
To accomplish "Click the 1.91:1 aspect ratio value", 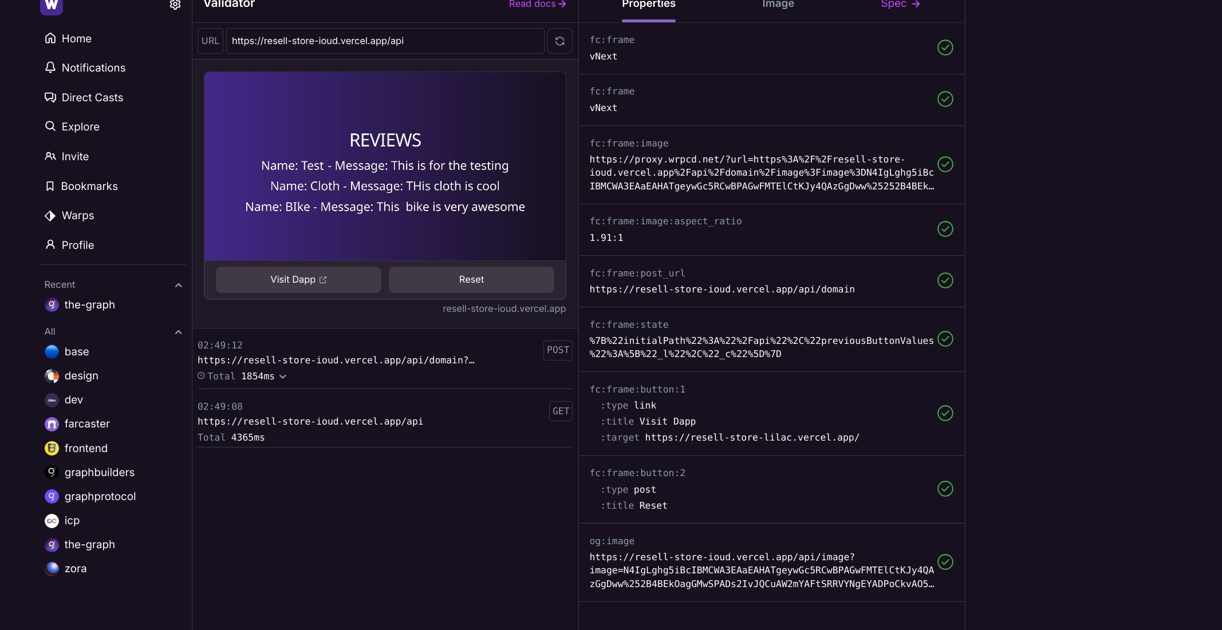I will click(606, 238).
